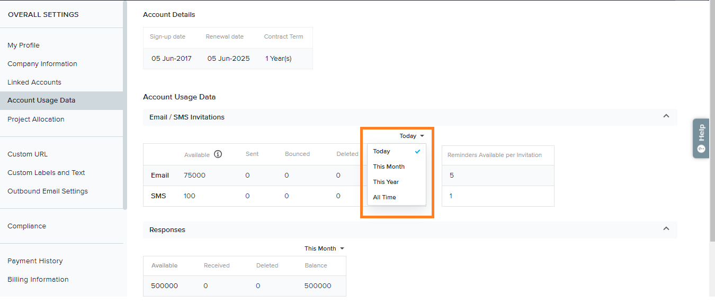Navigate to Custom URL settings
715x305 pixels.
point(28,154)
